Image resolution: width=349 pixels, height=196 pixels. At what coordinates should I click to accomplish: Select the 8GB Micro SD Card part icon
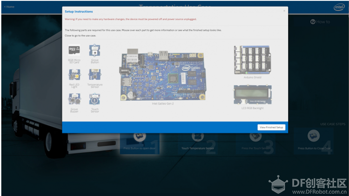(74, 50)
